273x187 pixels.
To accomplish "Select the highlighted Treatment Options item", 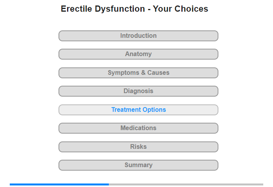I will point(138,110).
